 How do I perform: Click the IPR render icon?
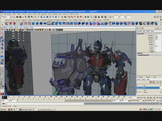tap(102, 17)
